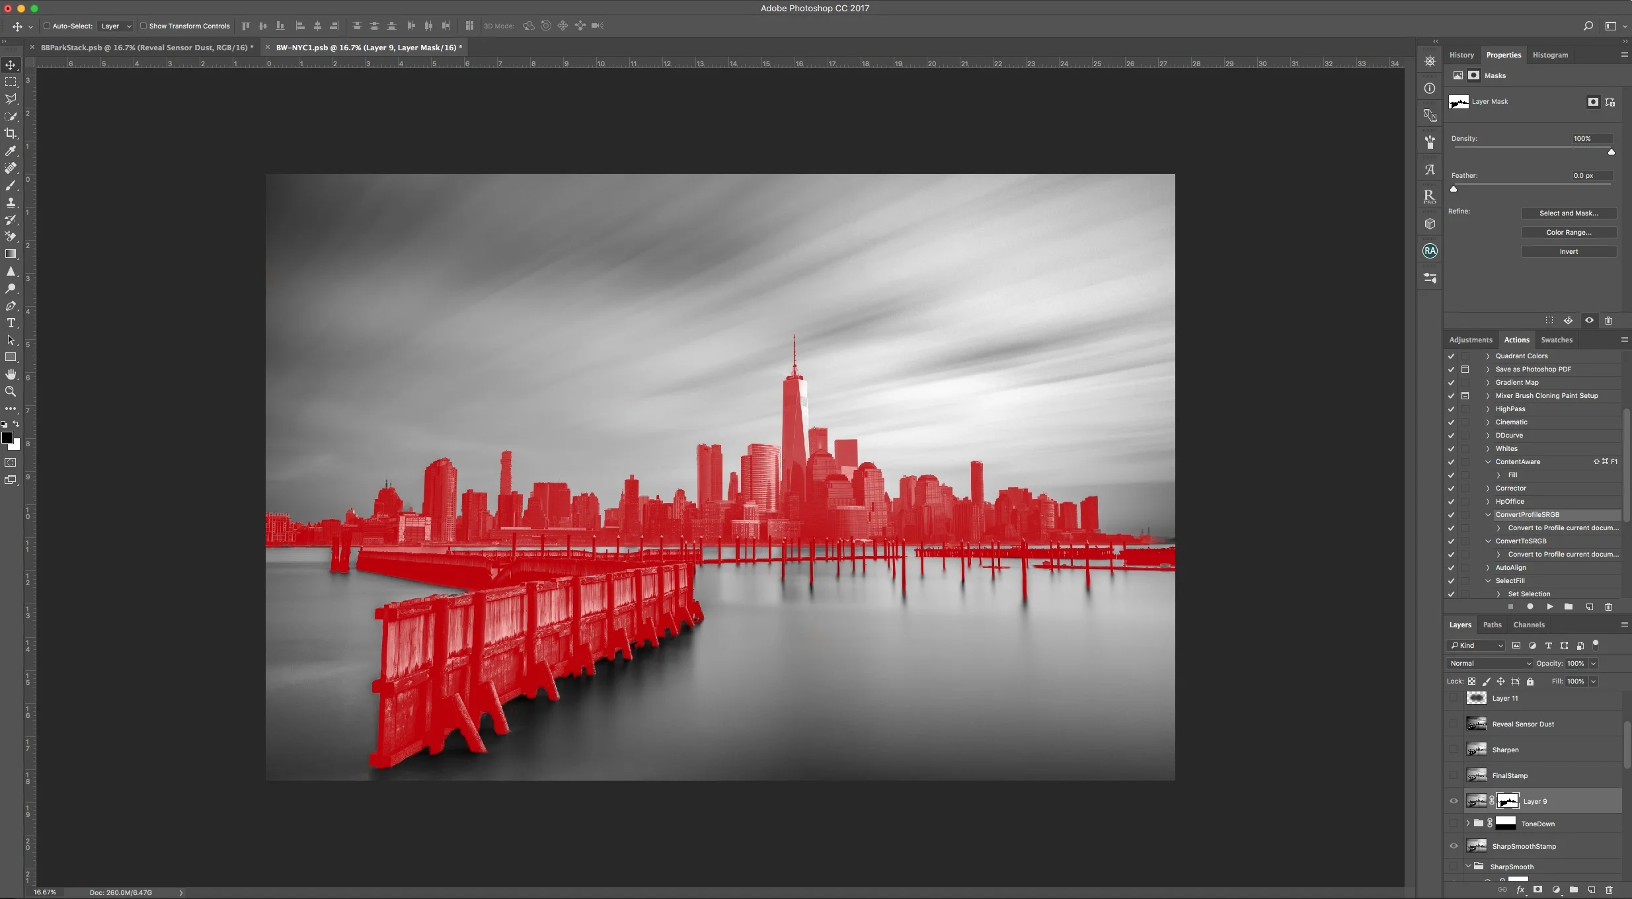1632x899 pixels.
Task: Select the Clone Stamp tool
Action: (x=11, y=202)
